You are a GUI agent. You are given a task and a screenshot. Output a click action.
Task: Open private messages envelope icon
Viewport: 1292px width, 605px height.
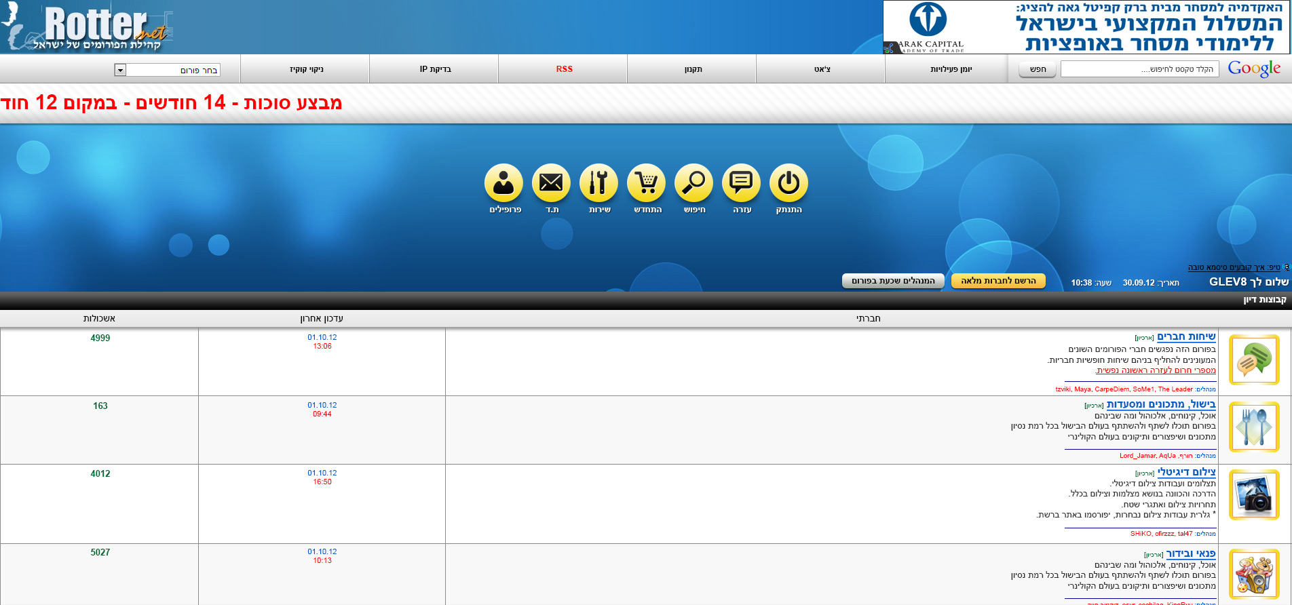551,183
